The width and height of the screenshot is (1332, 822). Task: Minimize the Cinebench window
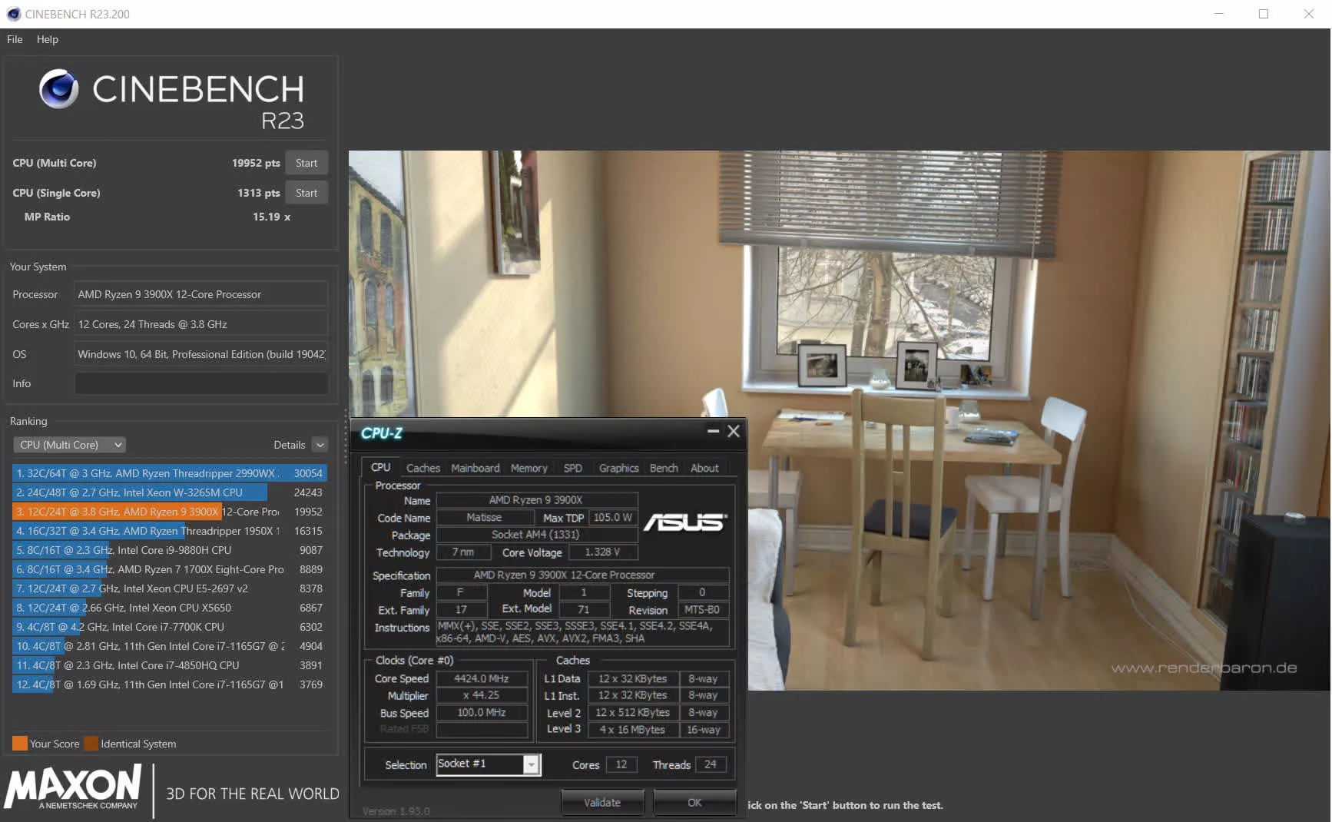coord(1219,14)
